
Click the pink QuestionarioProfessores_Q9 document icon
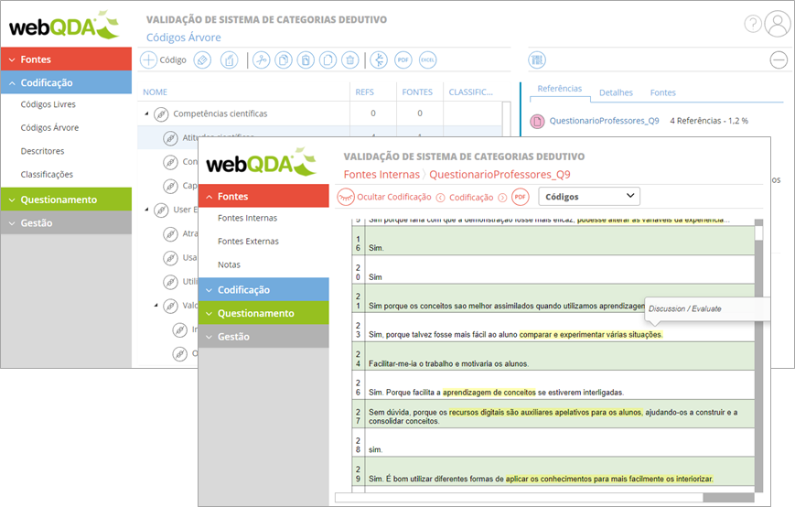pyautogui.click(x=537, y=121)
